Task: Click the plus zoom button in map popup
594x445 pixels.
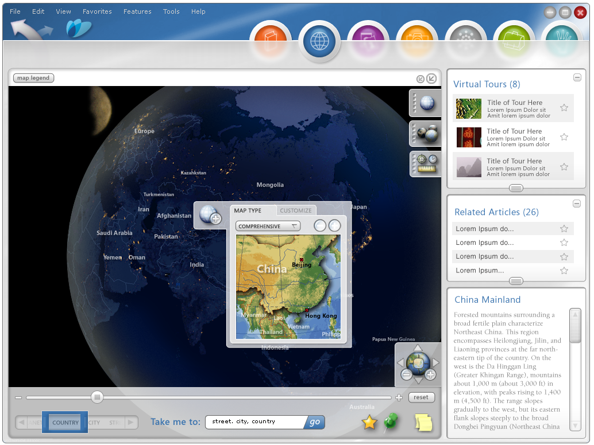Action: click(334, 226)
